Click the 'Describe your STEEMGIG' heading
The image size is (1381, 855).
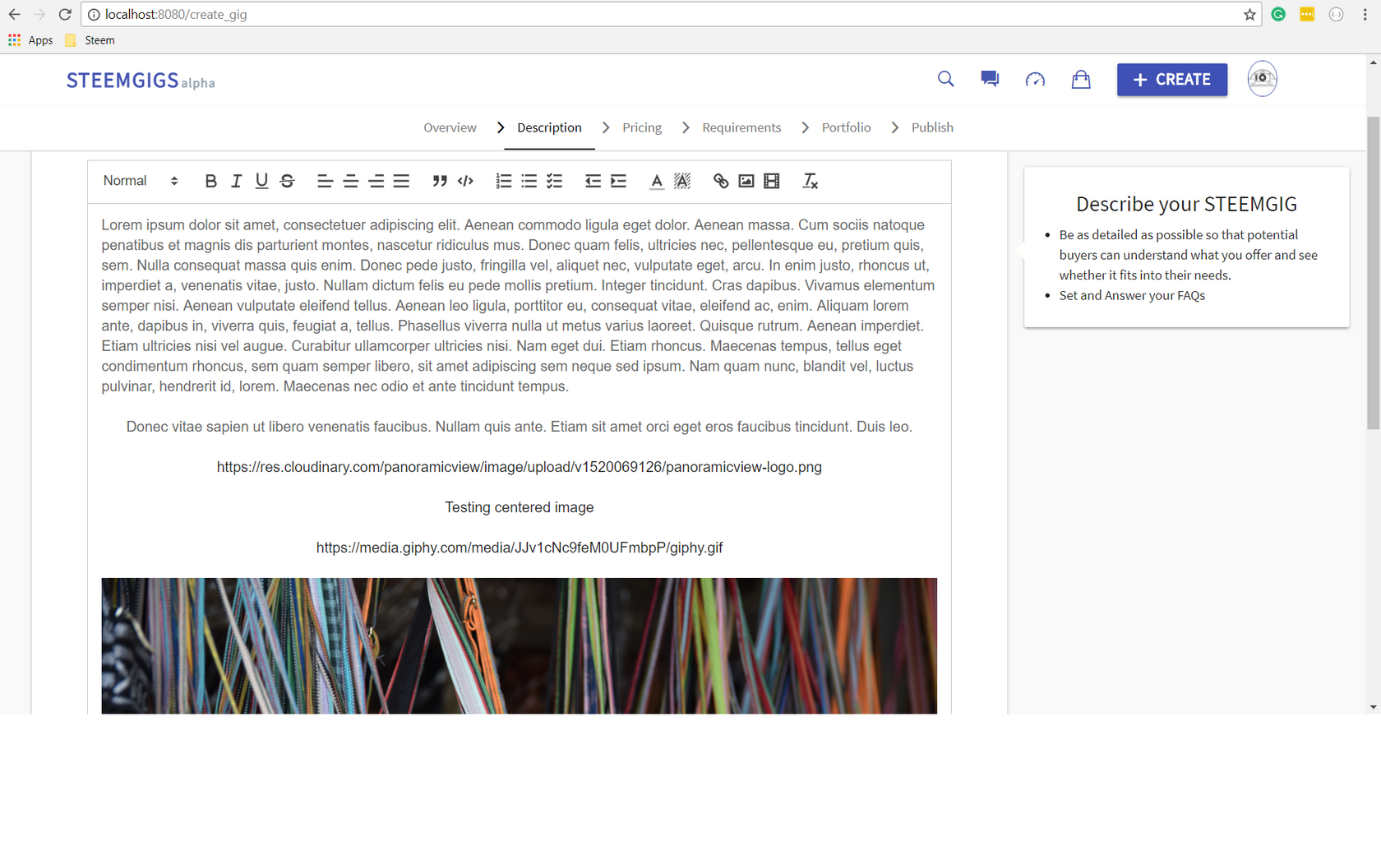click(x=1186, y=204)
